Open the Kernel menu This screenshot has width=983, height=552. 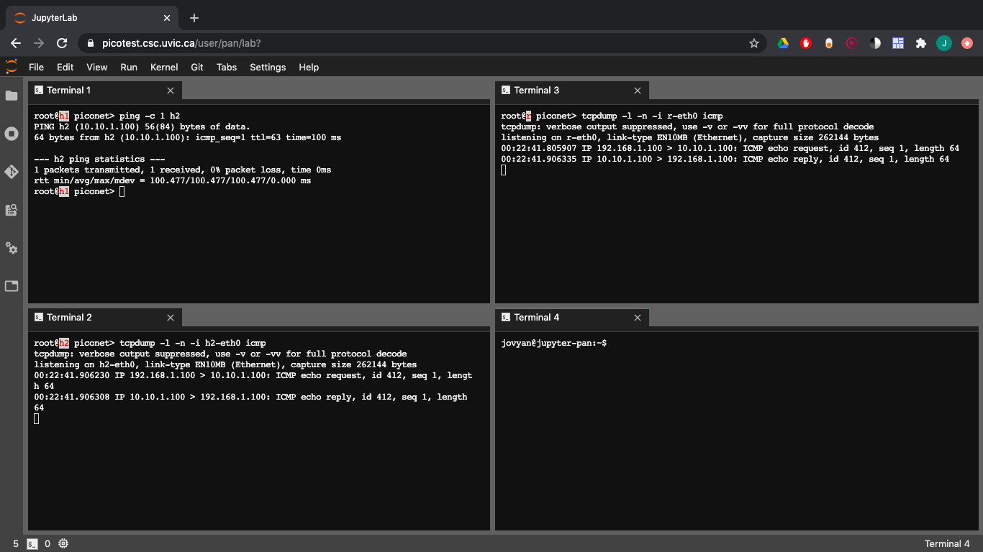click(164, 67)
